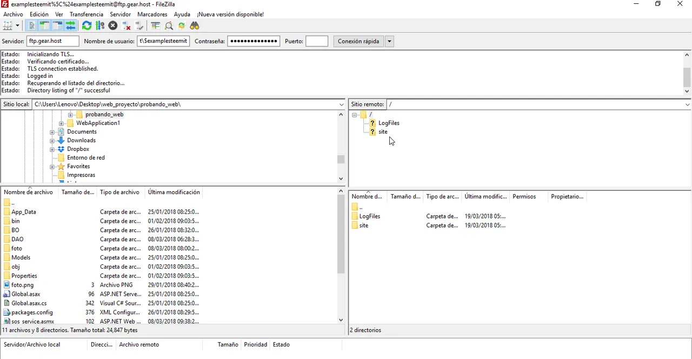The height and width of the screenshot is (359, 692).
Task: Expand the Favorites tree node
Action: (52, 167)
